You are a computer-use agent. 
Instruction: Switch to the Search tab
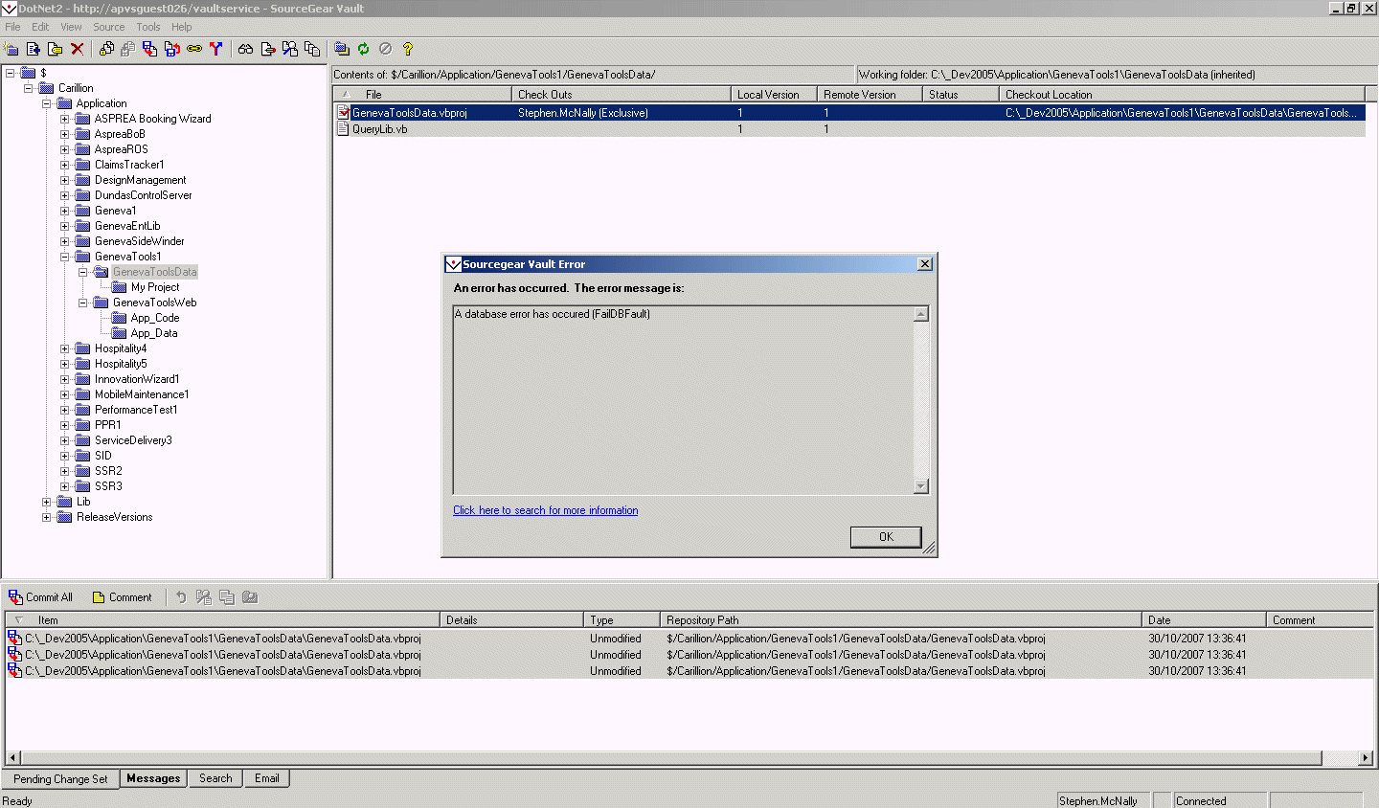coord(215,778)
